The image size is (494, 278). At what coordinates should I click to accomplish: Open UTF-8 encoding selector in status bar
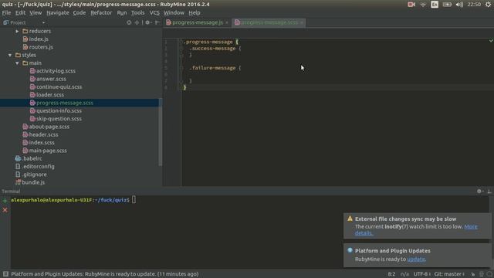[x=421, y=274]
